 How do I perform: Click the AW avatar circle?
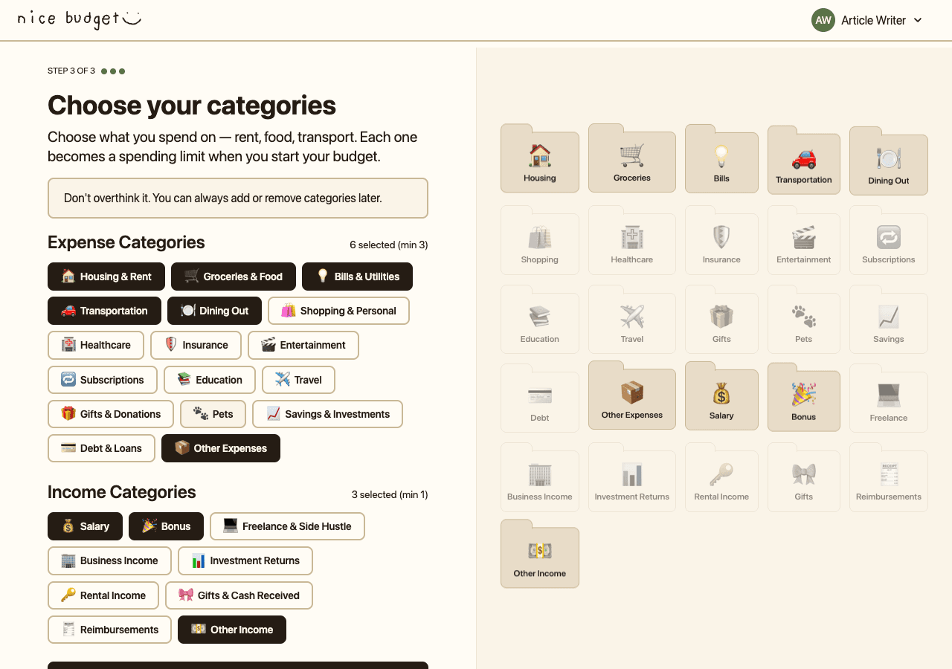(823, 20)
